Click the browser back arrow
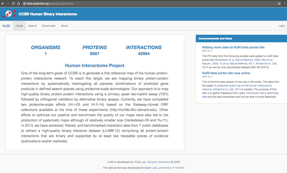Viewport: 287px width, 173px height. [x=2, y=2]
